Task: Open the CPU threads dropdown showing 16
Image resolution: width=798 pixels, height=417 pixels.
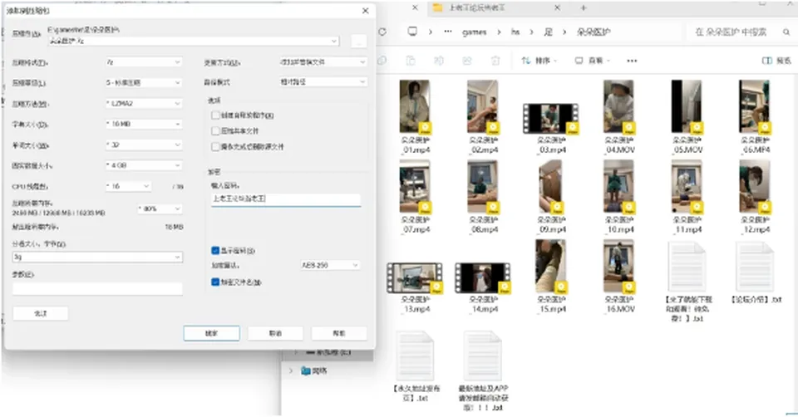Action: coord(128,186)
